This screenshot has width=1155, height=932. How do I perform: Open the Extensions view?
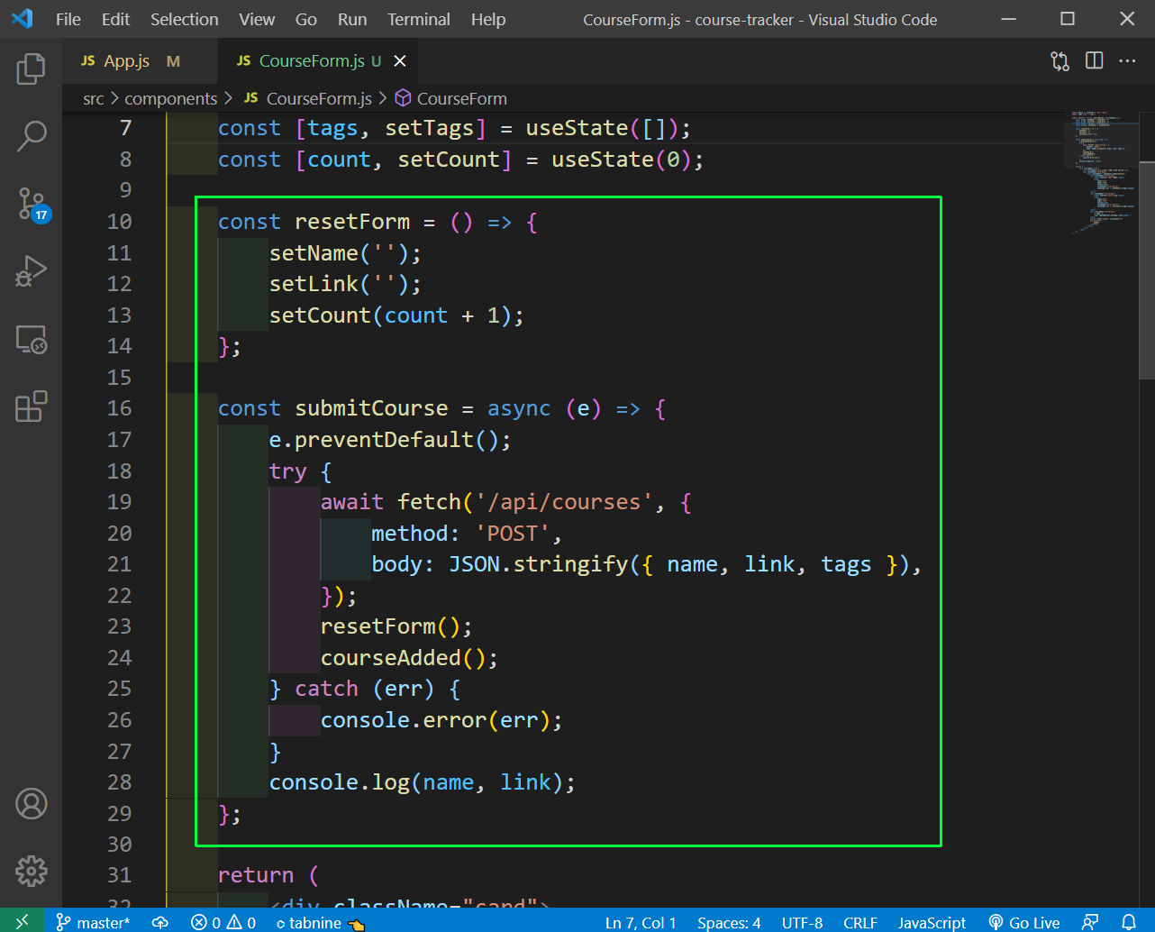(x=31, y=407)
